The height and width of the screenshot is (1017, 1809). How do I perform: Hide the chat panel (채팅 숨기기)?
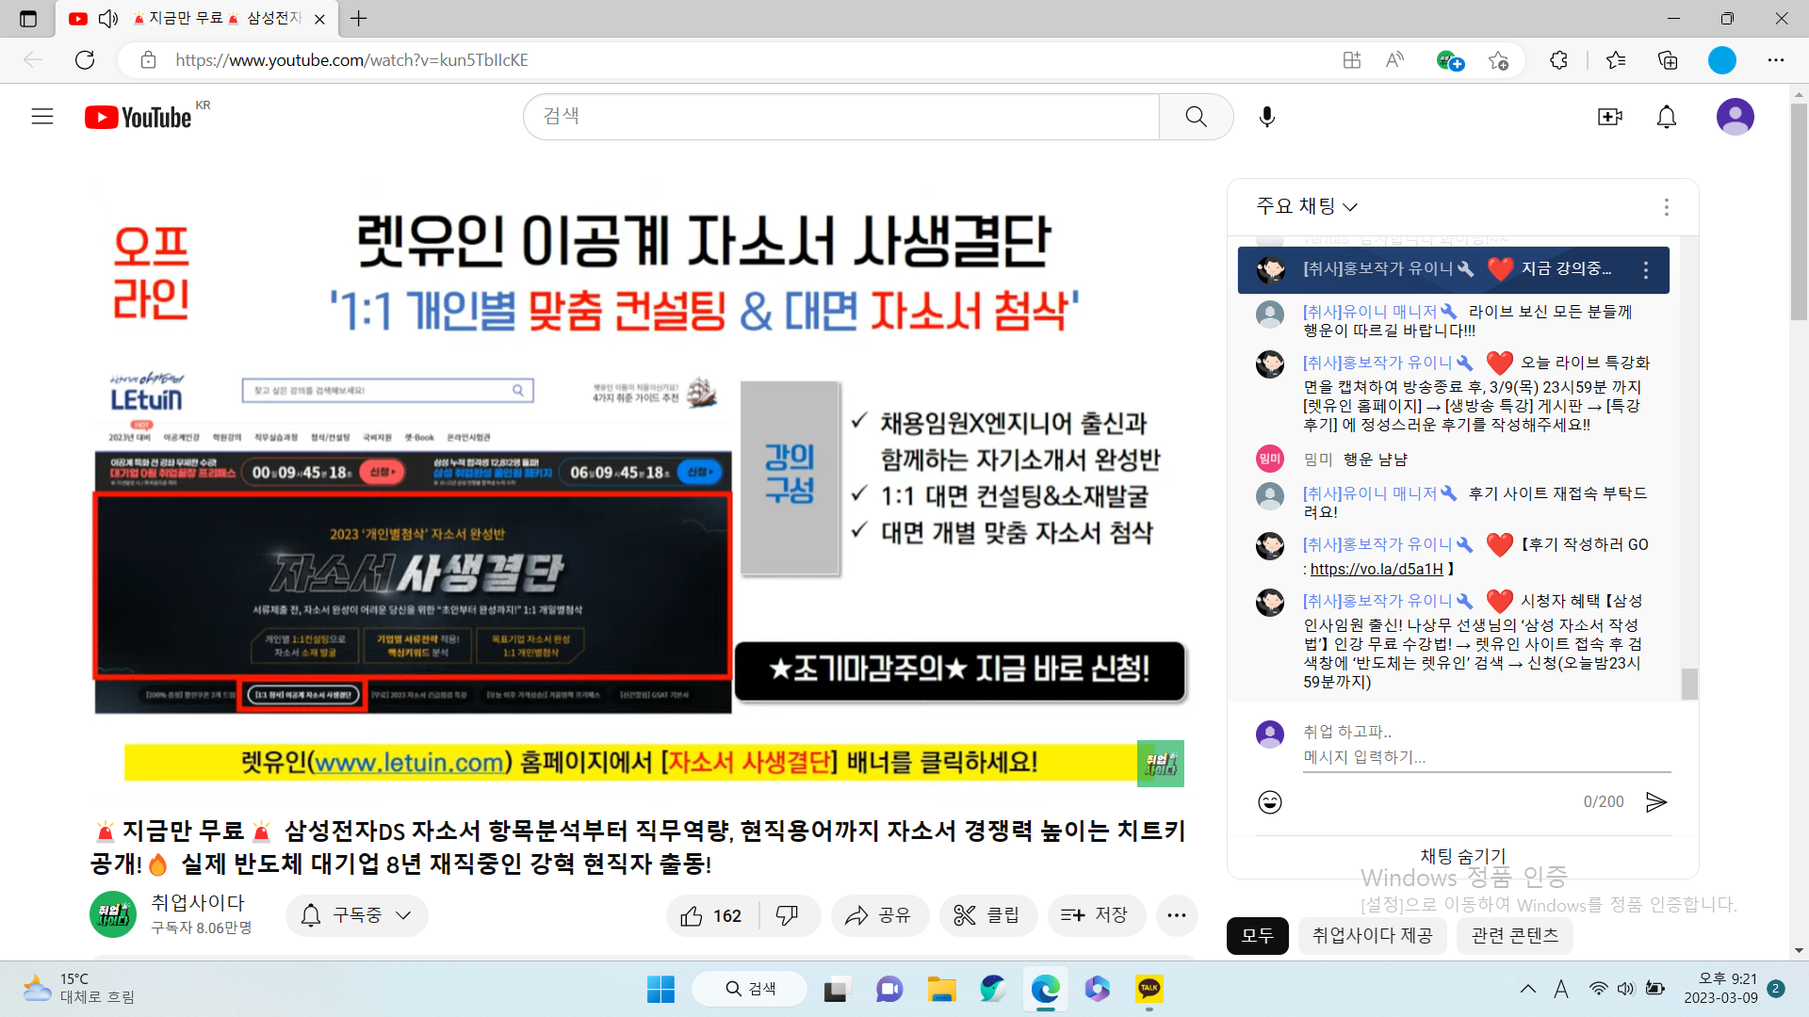point(1462,856)
